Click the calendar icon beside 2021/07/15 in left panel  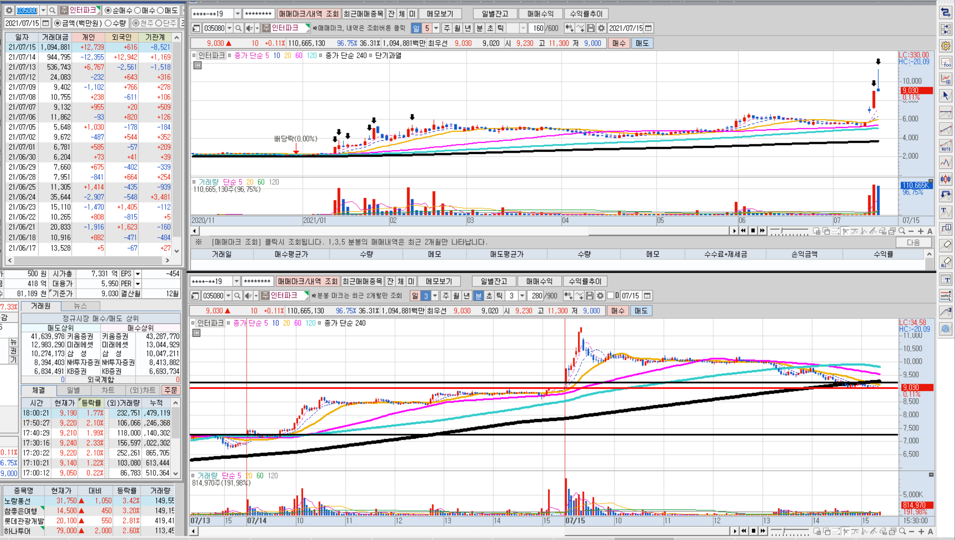coord(45,23)
